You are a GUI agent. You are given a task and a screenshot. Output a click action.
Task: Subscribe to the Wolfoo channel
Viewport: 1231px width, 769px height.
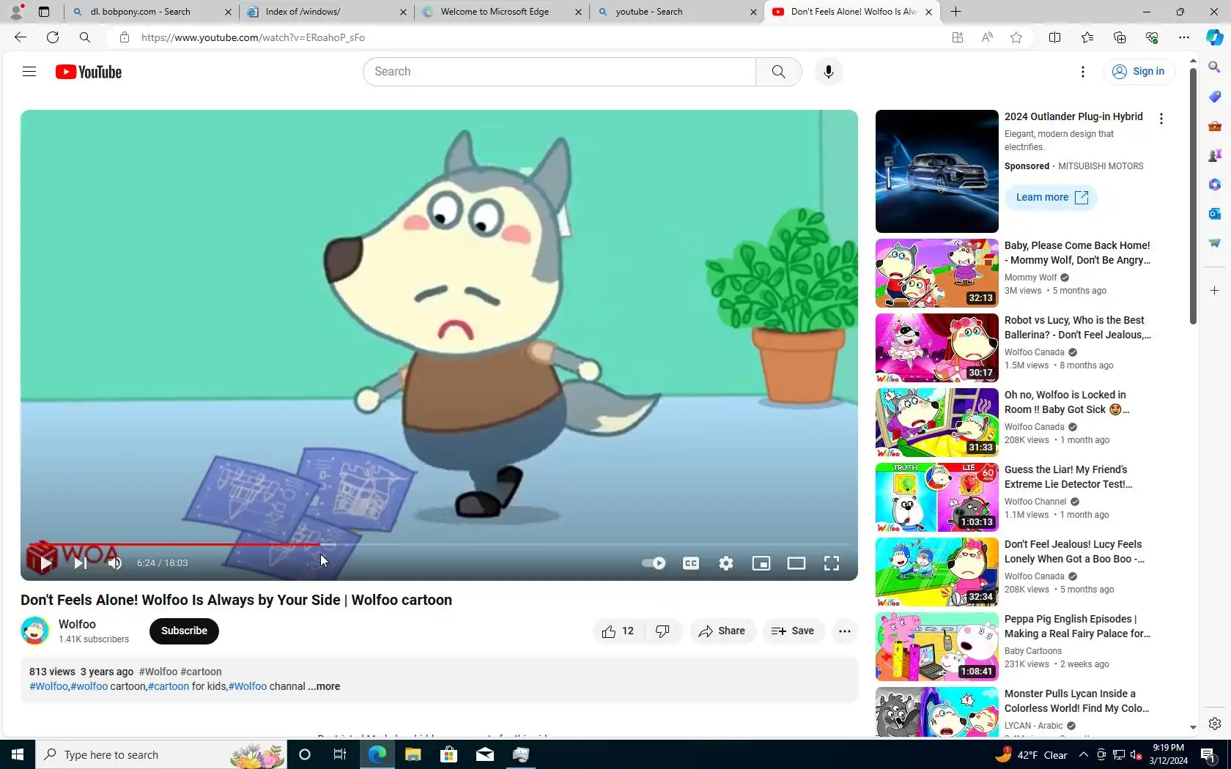[184, 631]
